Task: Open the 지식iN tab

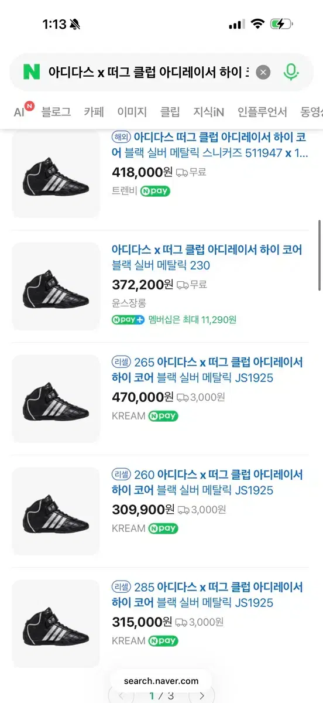Action: click(x=209, y=111)
